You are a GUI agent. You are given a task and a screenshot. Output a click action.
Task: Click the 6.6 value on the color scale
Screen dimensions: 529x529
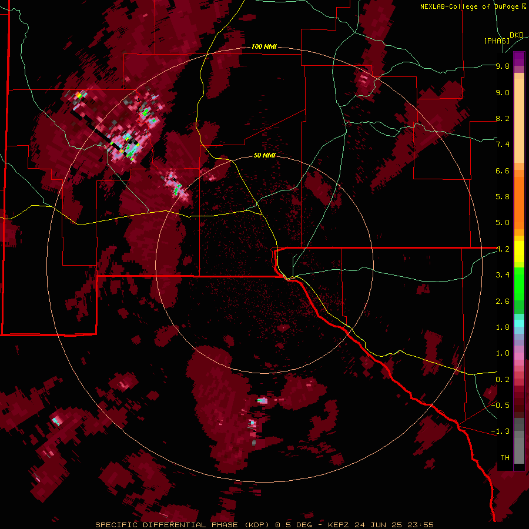point(503,170)
